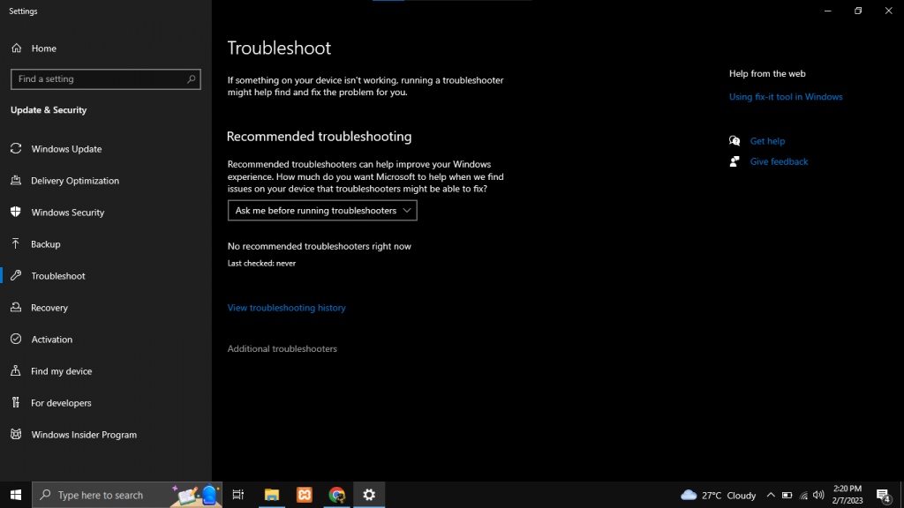
Task: Click the Get help chat icon
Action: 734,140
